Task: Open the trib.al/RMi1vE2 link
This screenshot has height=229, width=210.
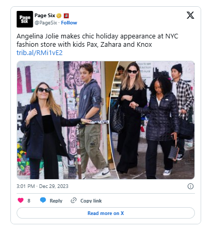Action: tap(40, 53)
